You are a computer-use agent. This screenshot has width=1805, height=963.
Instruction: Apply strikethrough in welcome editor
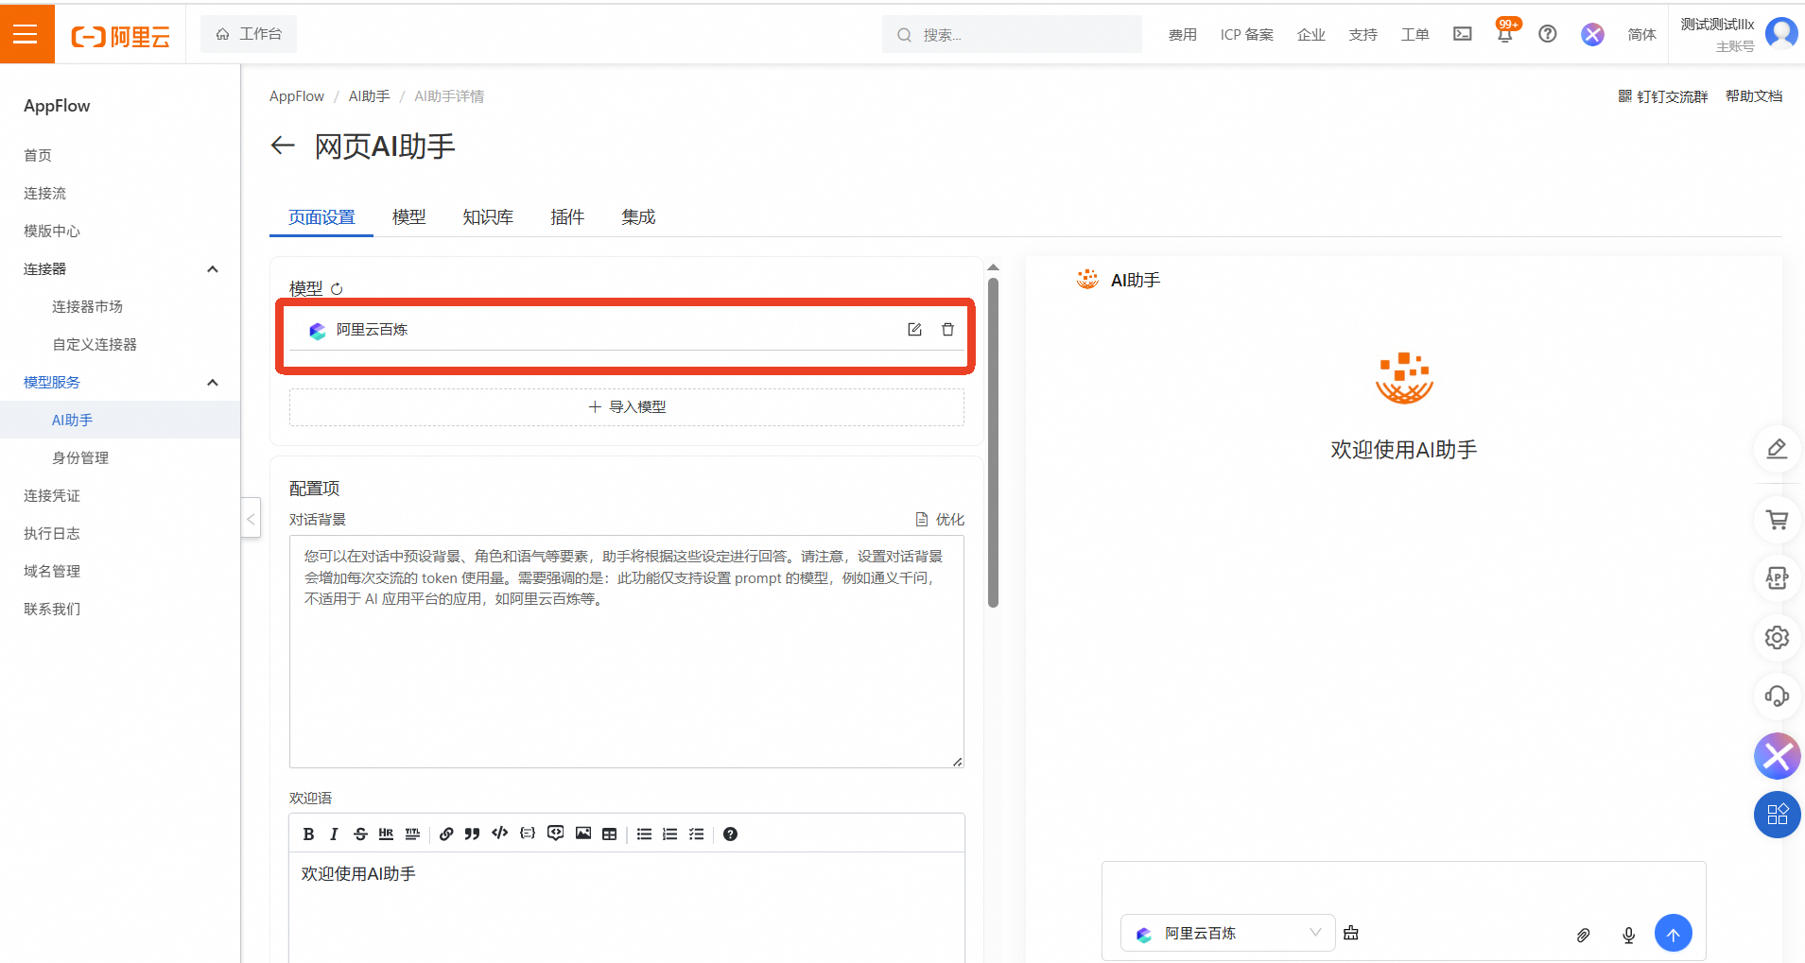(360, 834)
